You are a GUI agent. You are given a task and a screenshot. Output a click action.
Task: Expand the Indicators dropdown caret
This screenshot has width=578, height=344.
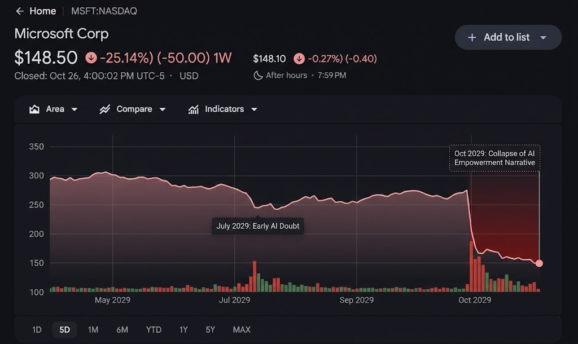click(x=254, y=109)
